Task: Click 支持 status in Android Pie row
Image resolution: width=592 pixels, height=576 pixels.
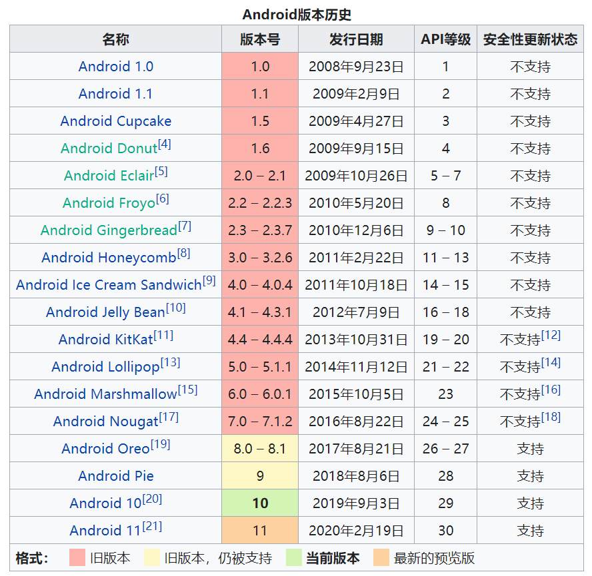Action: 530,476
